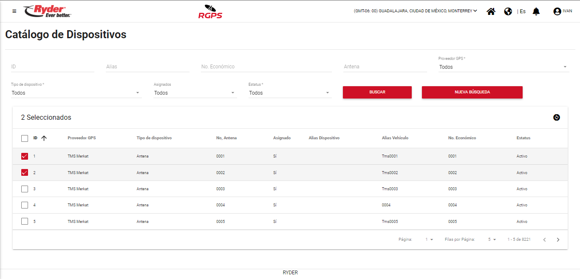
Task: Open the IVAN user account icon
Action: 557,11
